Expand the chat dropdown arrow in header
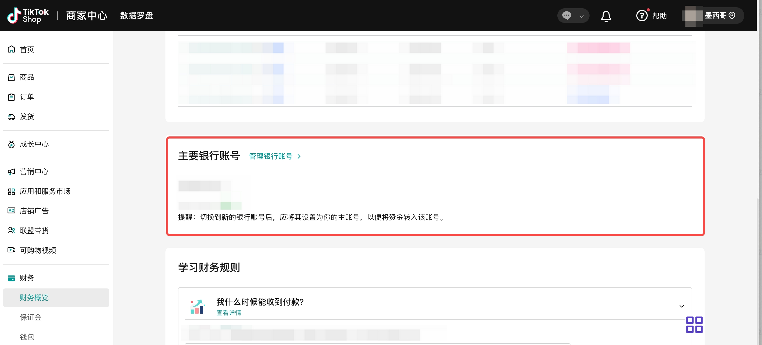 tap(581, 16)
